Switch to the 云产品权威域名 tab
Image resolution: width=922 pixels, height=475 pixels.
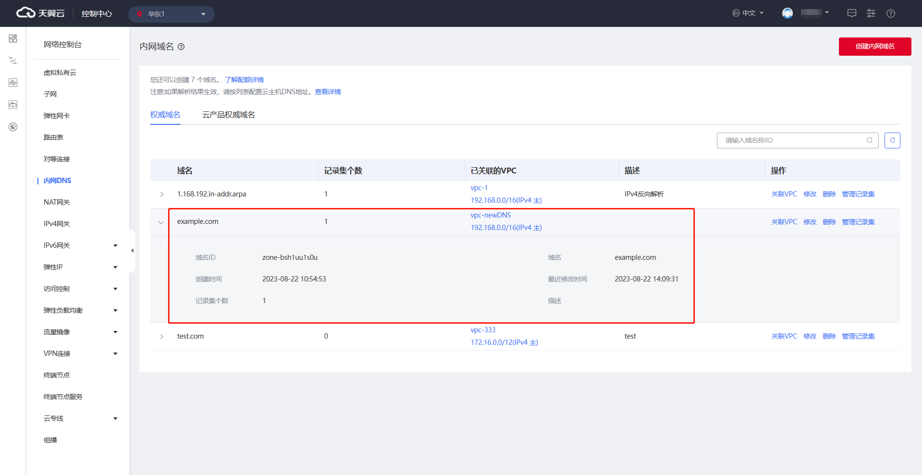[228, 115]
